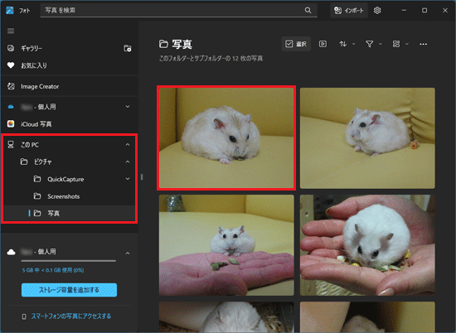Open the filter dropdown
Image resolution: width=456 pixels, height=333 pixels.
click(x=374, y=44)
